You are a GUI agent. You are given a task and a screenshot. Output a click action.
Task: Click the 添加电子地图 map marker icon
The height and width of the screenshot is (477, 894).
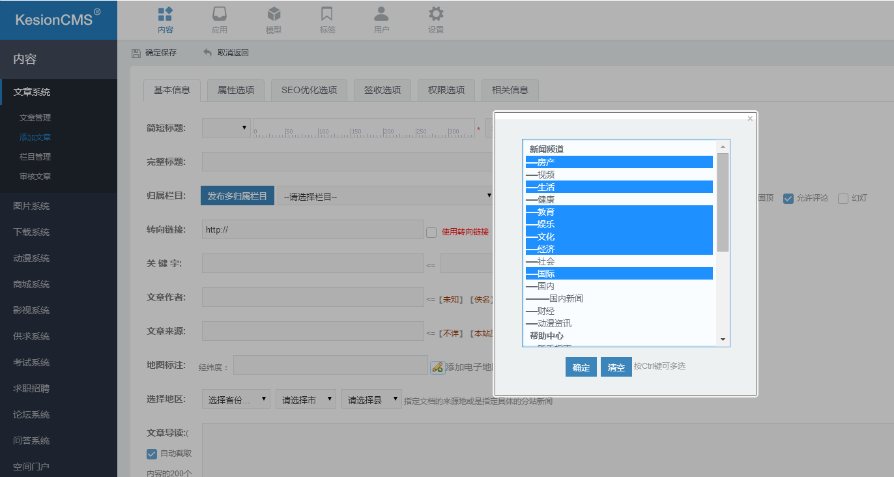click(x=438, y=365)
